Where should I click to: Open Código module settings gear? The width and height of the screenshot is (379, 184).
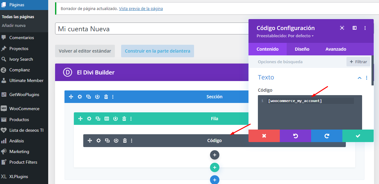[99, 141]
